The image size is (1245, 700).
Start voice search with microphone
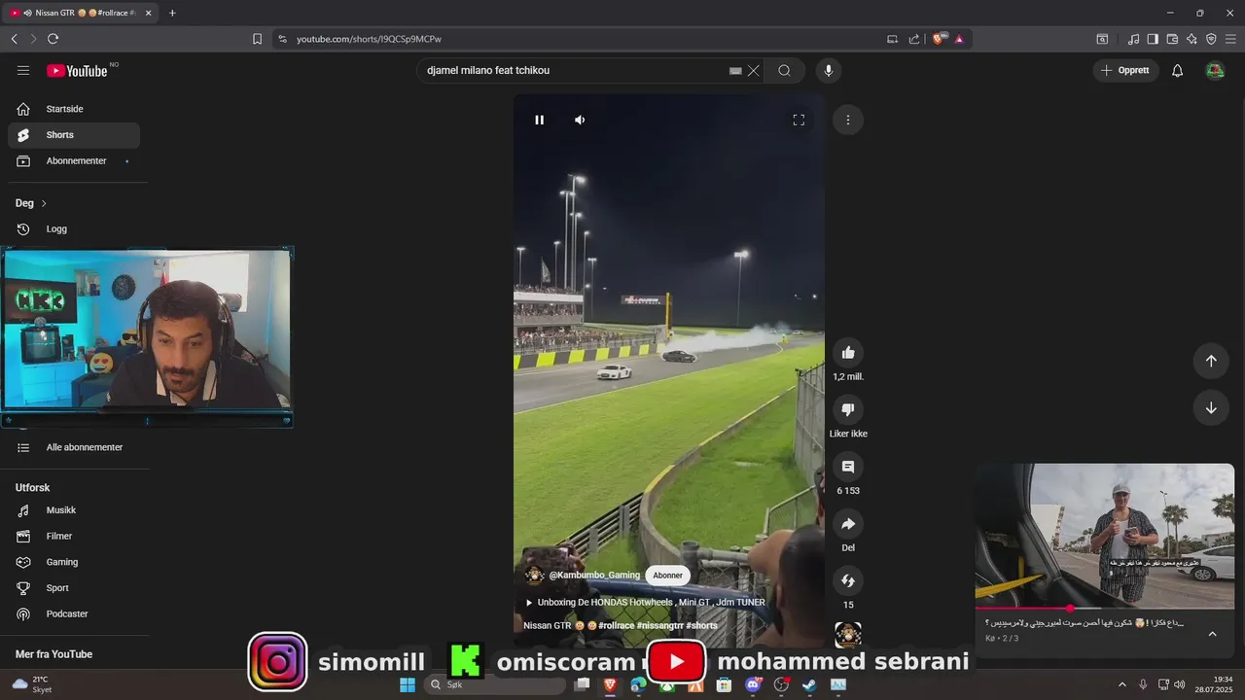point(829,70)
